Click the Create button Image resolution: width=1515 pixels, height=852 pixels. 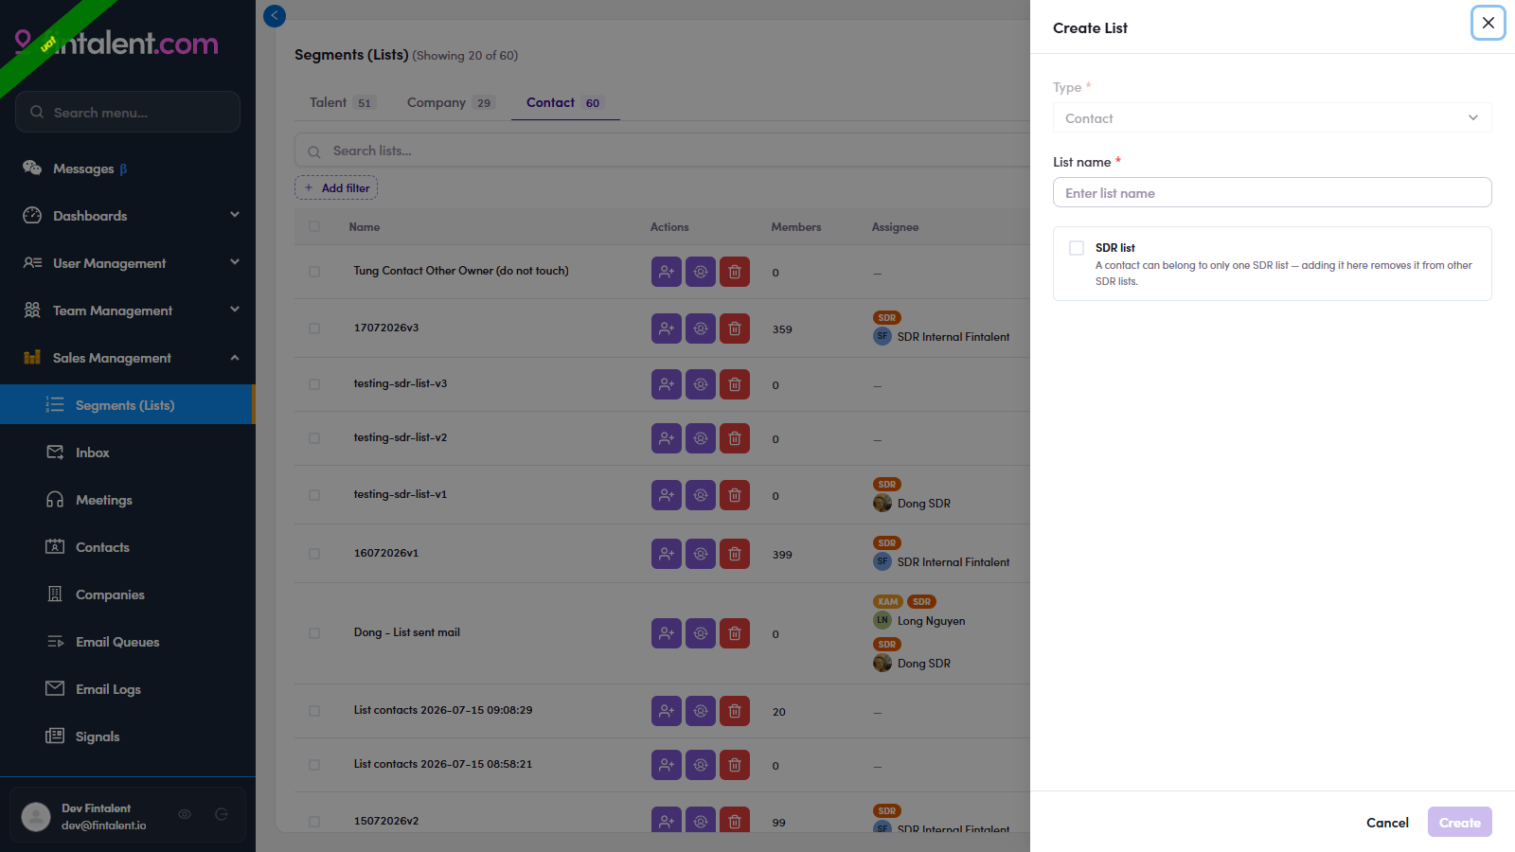pos(1459,823)
